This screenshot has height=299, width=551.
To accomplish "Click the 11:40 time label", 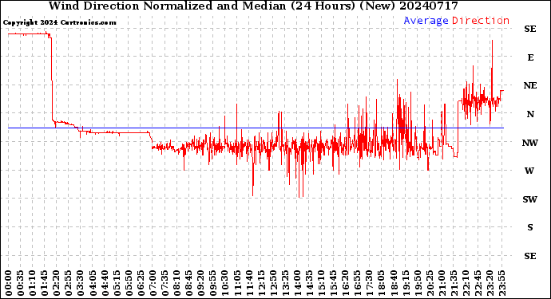I will click(249, 284).
